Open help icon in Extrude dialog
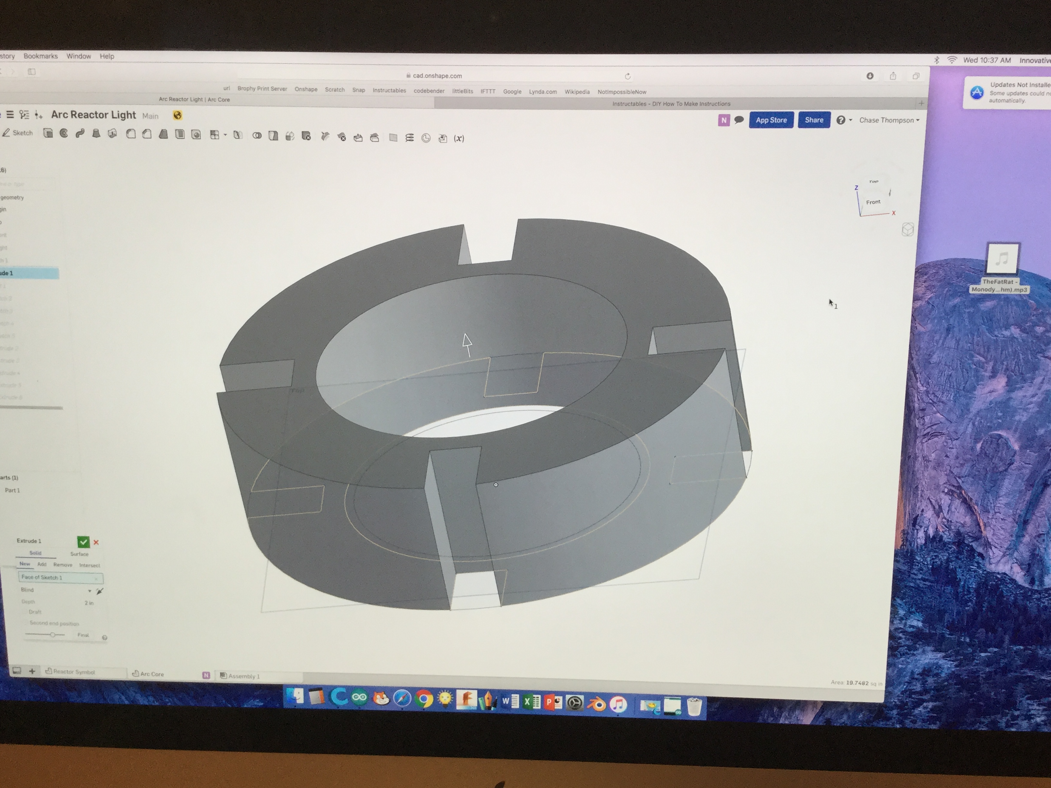This screenshot has width=1051, height=788. coord(105,637)
